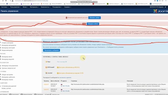
Task: Click page URL in 10:36:52 log row
Action: (87, 89)
